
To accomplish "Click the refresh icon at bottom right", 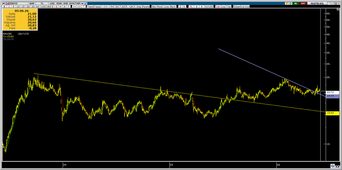I will (x=332, y=165).
